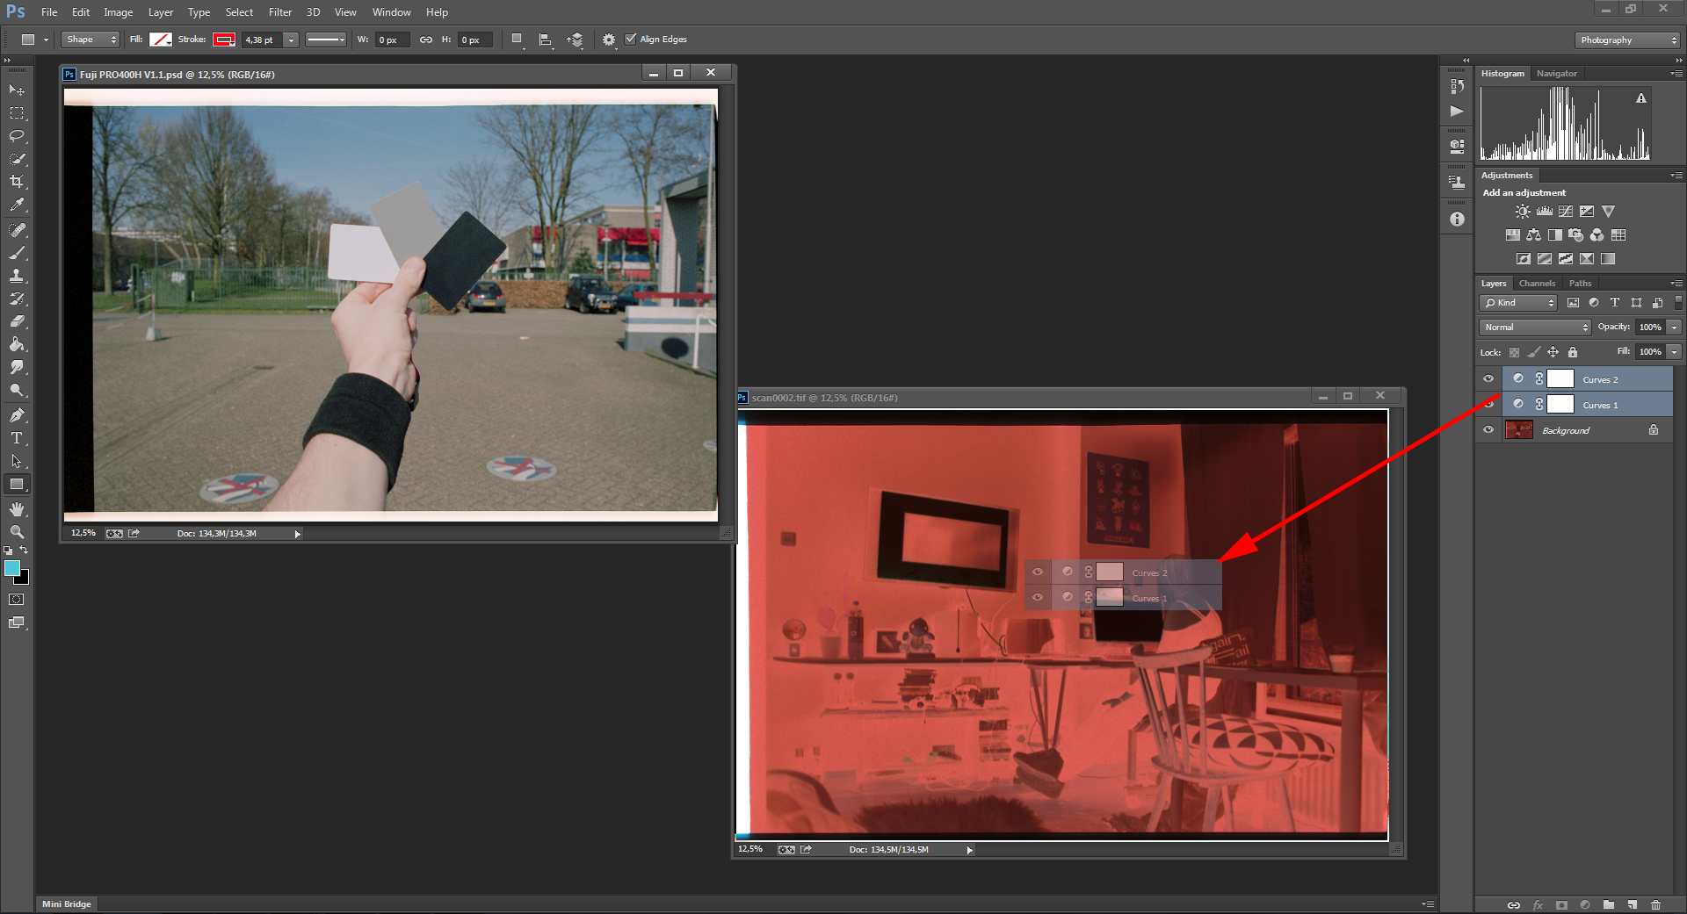Hide the Curves 1 adjustment layer

click(x=1488, y=405)
